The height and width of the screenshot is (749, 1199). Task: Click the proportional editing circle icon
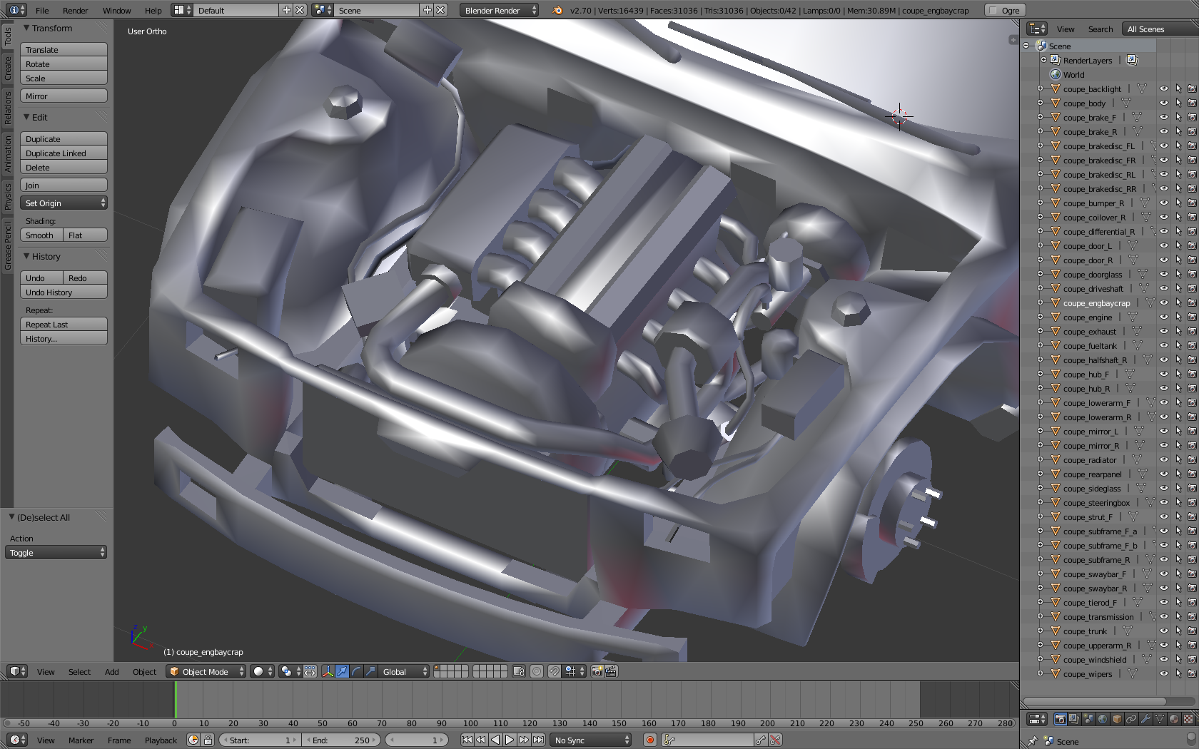pos(537,671)
